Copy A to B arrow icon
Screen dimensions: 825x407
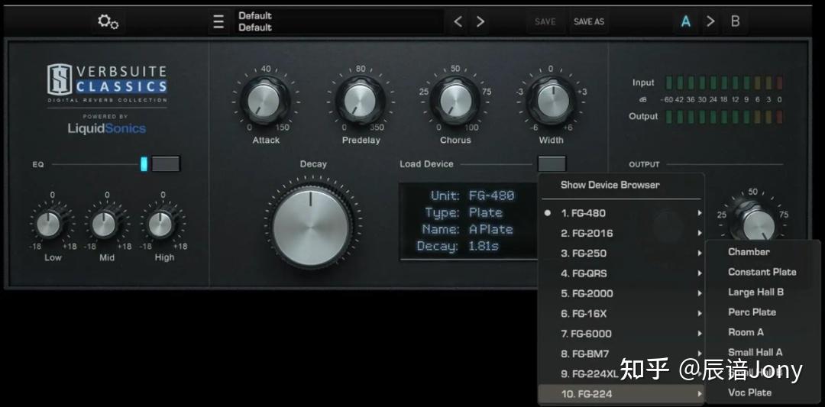[x=710, y=21]
